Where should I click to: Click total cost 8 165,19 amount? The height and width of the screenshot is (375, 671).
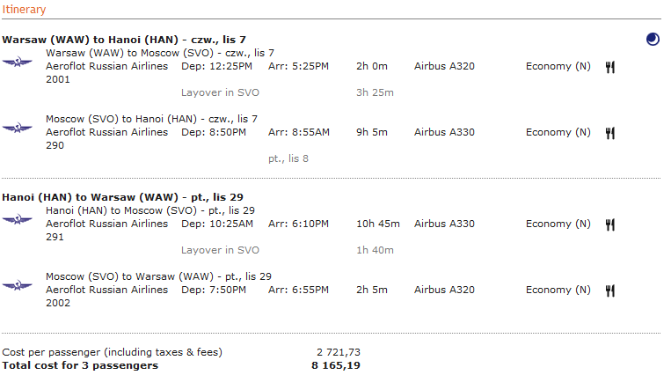click(336, 365)
